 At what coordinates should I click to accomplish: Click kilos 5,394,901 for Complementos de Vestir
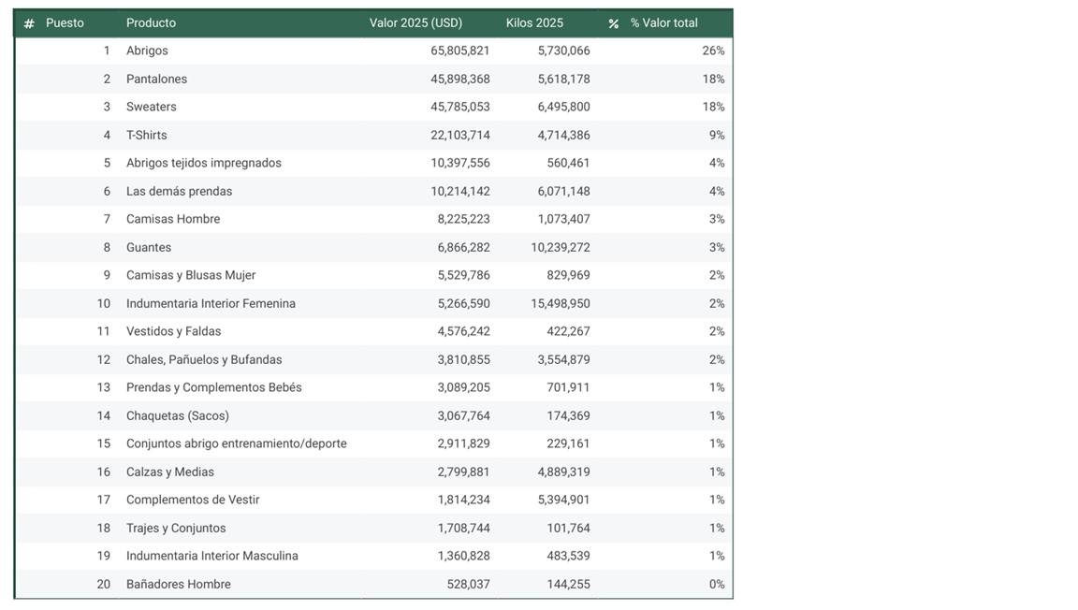tap(563, 500)
